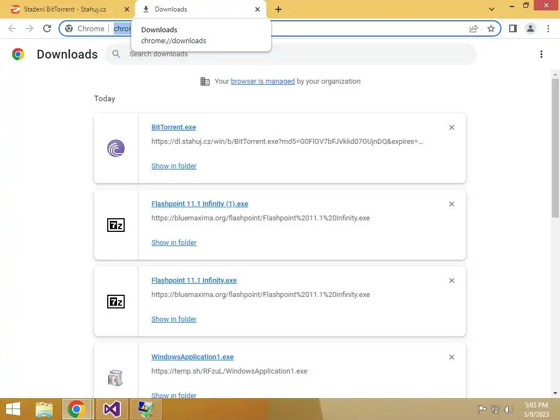Click the WindowsApplication1.exe source URL
560x420 pixels.
[x=229, y=371]
